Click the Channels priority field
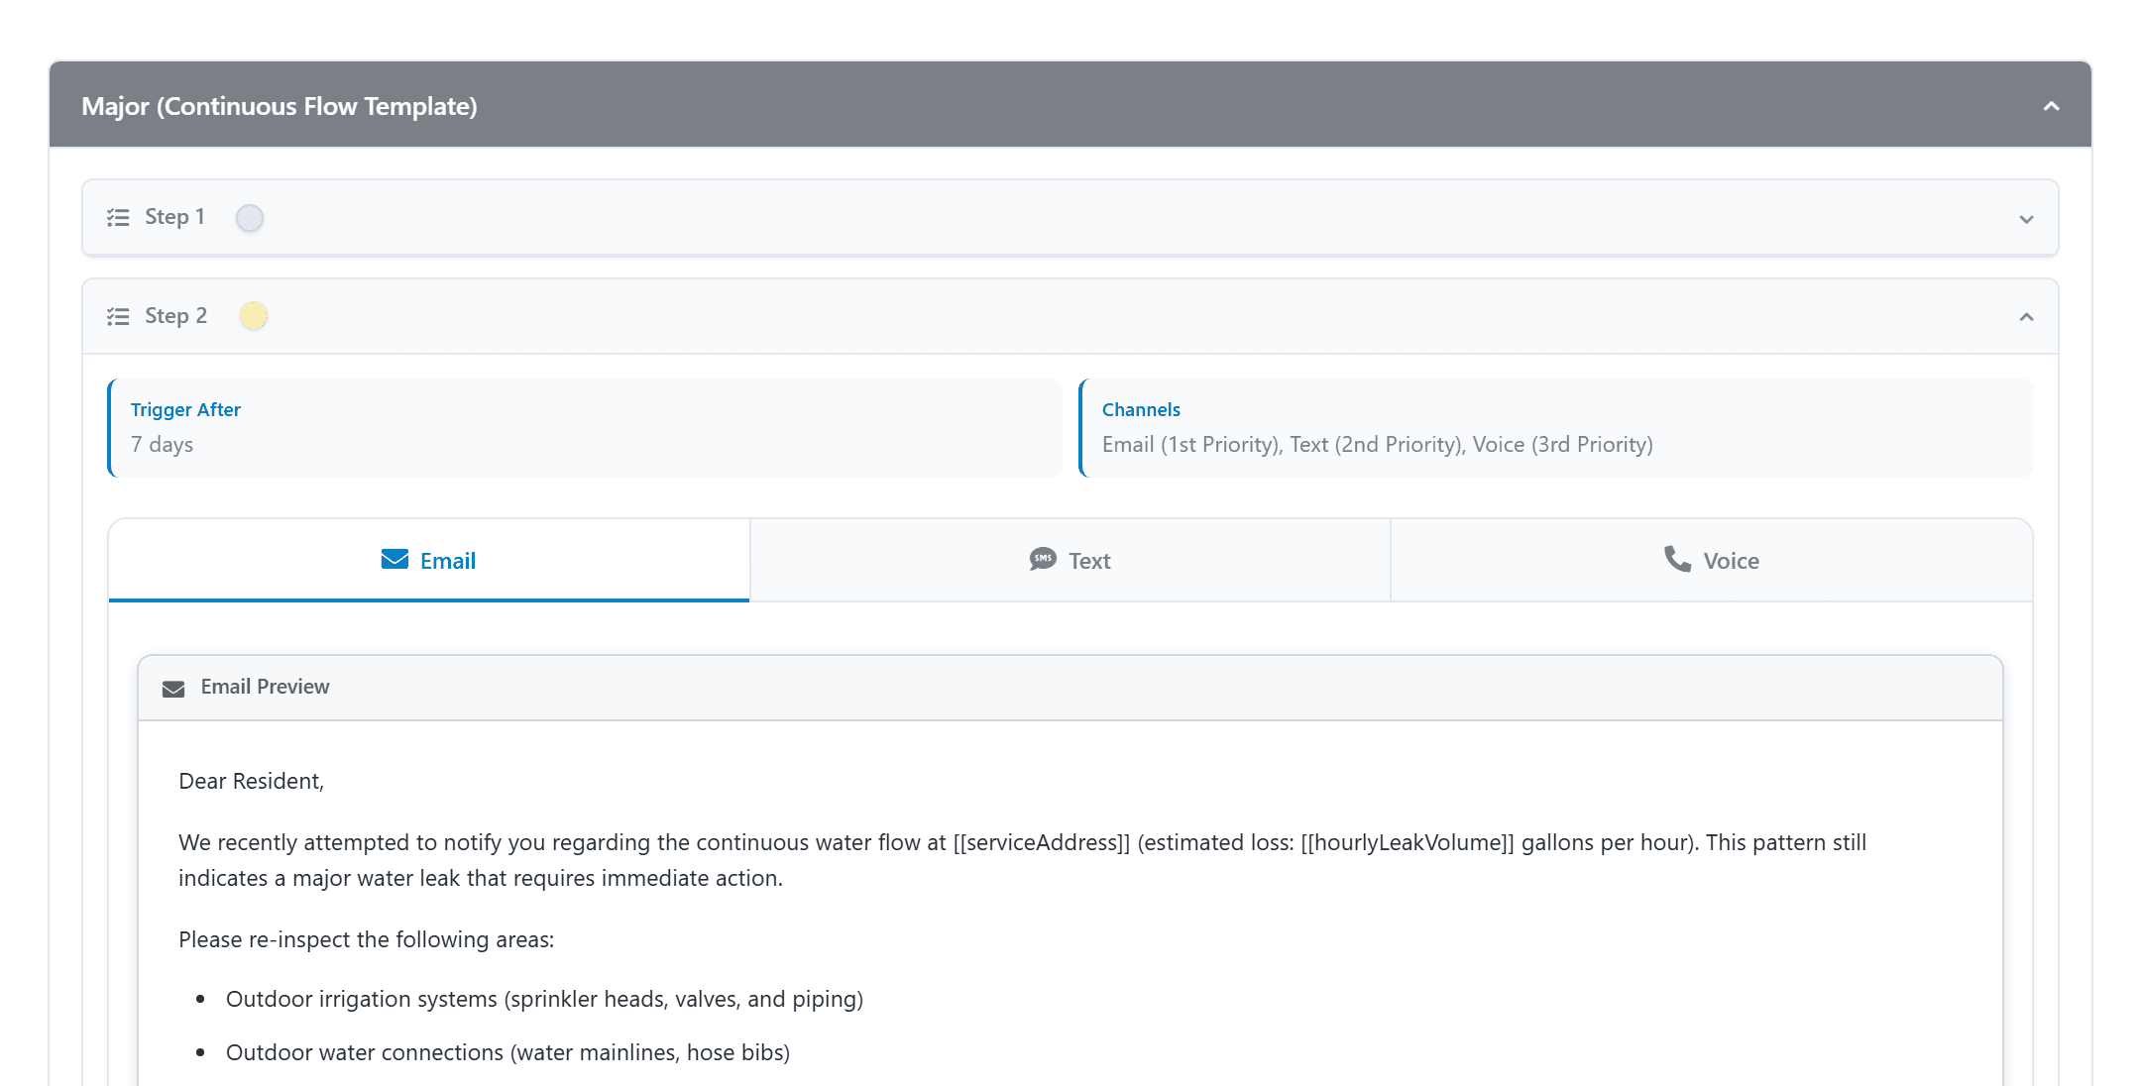The width and height of the screenshot is (2141, 1086). pyautogui.click(x=1556, y=428)
